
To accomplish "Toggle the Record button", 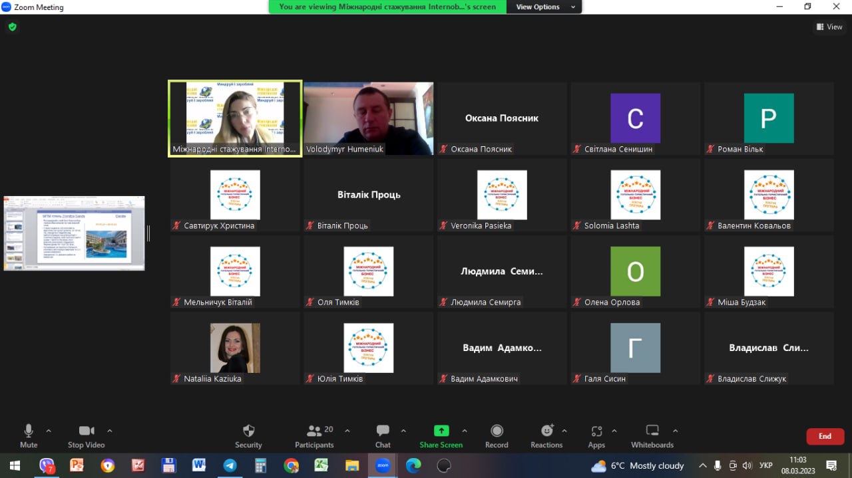I will click(497, 431).
